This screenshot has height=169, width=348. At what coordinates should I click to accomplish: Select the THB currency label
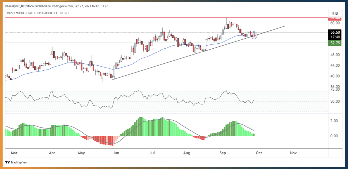(334, 13)
